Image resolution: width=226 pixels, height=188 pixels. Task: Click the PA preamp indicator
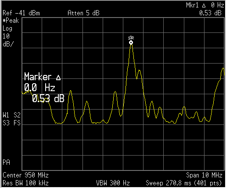[6, 163]
